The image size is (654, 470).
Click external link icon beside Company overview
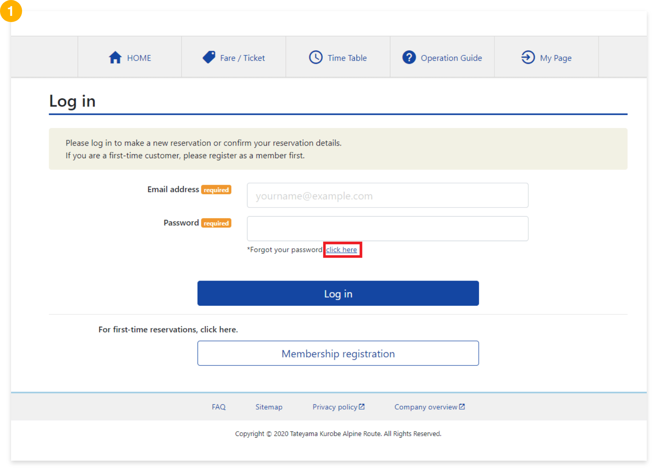pyautogui.click(x=462, y=406)
